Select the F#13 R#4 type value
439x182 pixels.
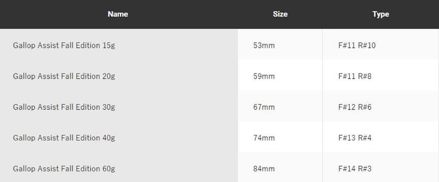tap(355, 138)
